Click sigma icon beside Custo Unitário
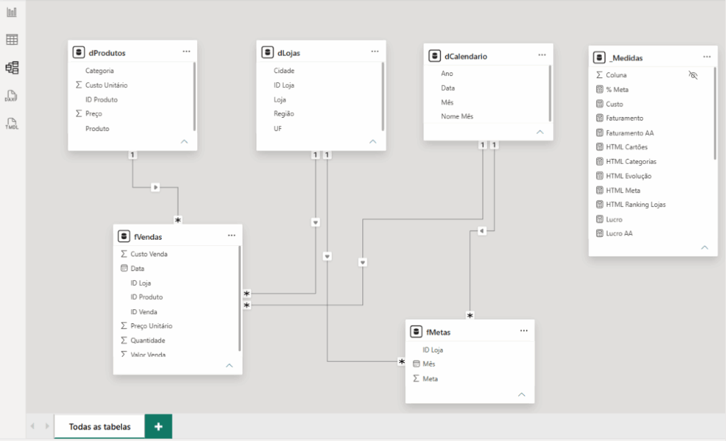The image size is (726, 441). (x=79, y=85)
